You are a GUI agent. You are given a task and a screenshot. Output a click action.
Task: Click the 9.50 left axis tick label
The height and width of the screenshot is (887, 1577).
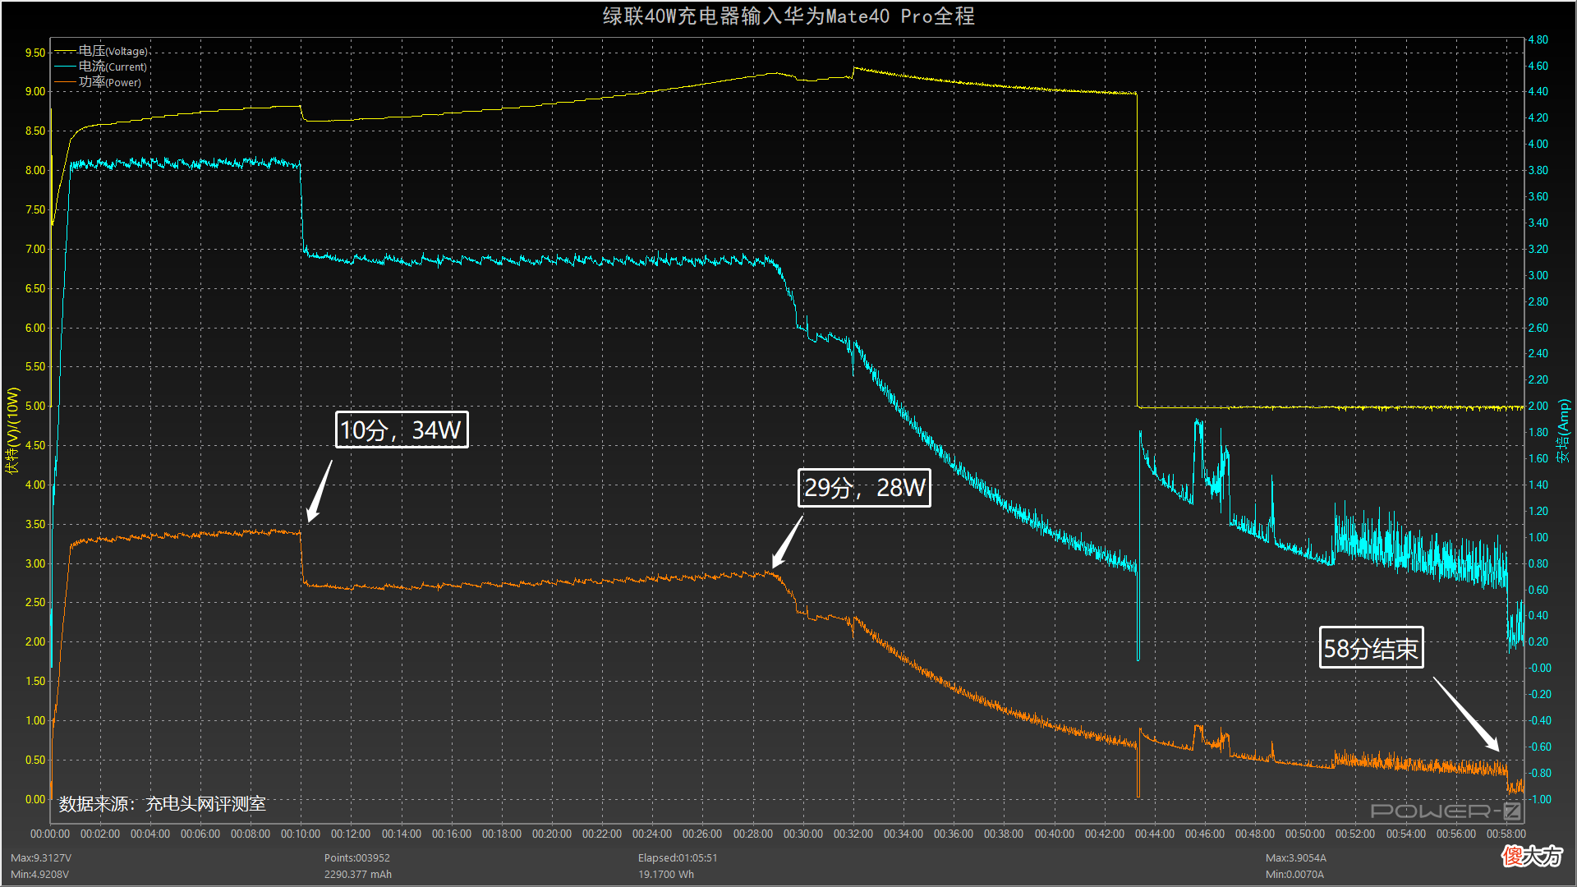pyautogui.click(x=35, y=53)
